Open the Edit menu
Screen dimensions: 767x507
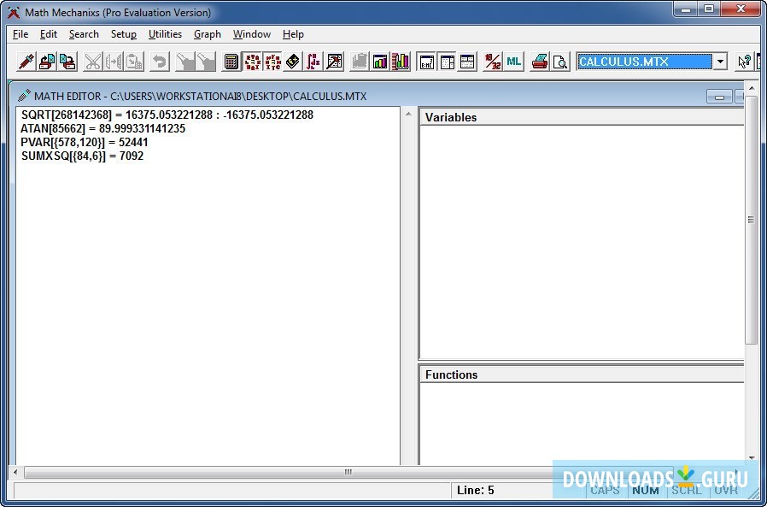(x=49, y=34)
